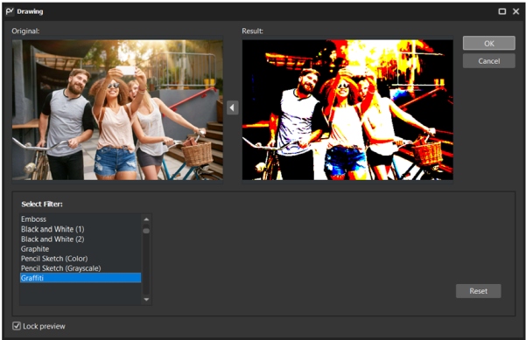
Task: Click the filter list scrollbar thumb
Action: 146,231
